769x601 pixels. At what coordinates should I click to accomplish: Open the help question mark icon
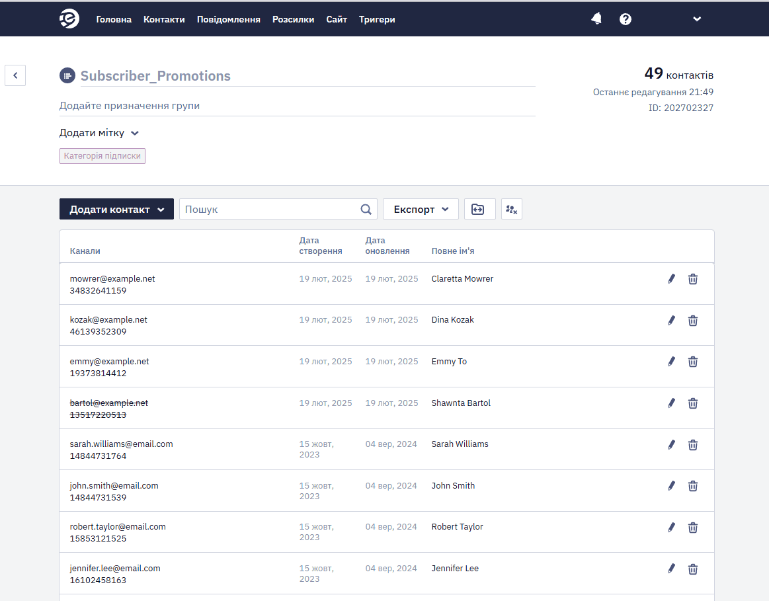(x=626, y=19)
